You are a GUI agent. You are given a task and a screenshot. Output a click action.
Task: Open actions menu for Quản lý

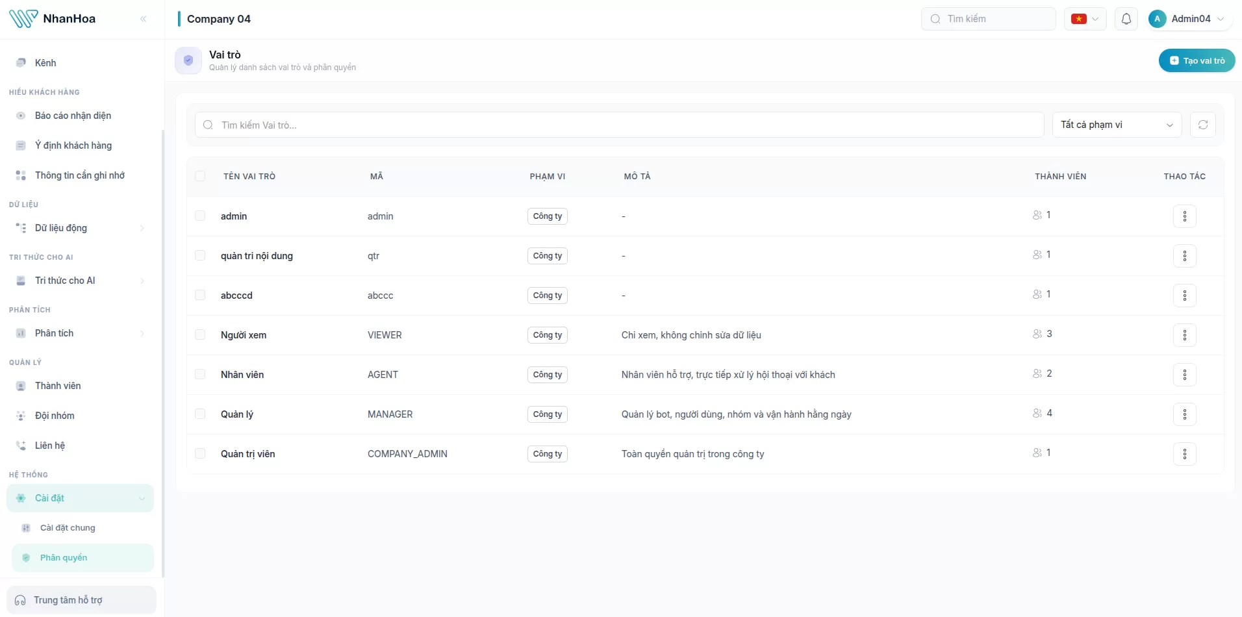coord(1184,414)
